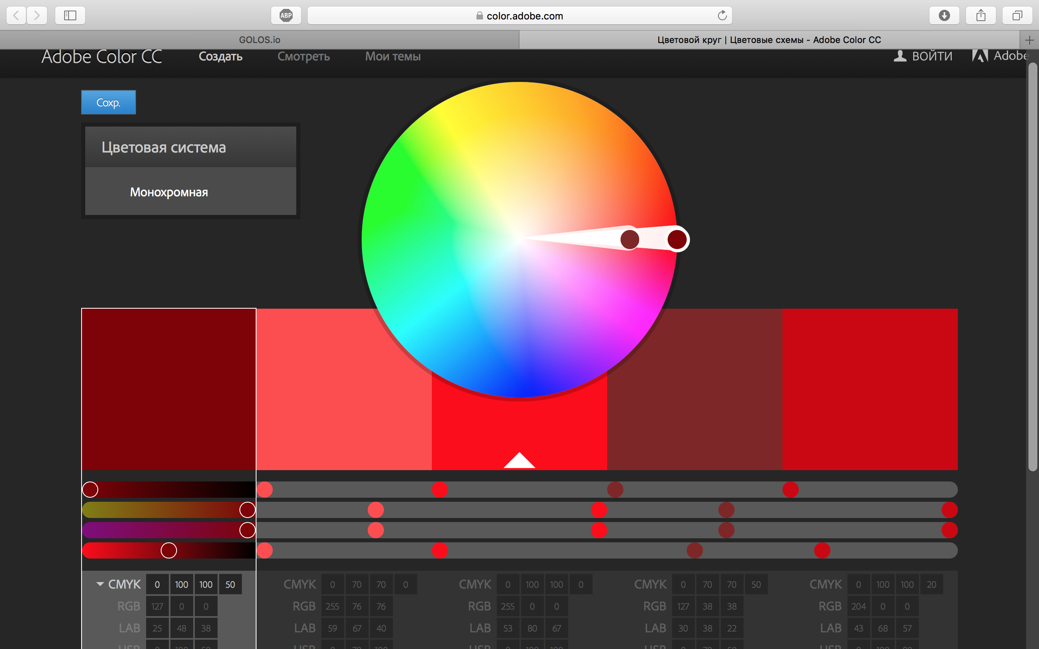Click active swatch RGB red field 127
1039x649 pixels.
pyautogui.click(x=157, y=606)
